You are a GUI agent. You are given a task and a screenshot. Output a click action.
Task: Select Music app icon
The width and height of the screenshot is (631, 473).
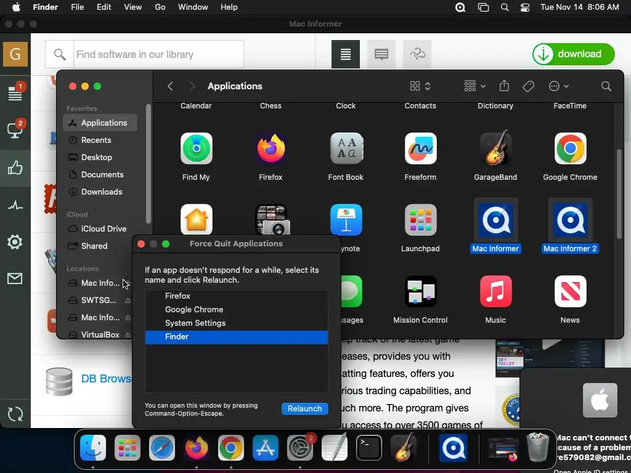(495, 291)
